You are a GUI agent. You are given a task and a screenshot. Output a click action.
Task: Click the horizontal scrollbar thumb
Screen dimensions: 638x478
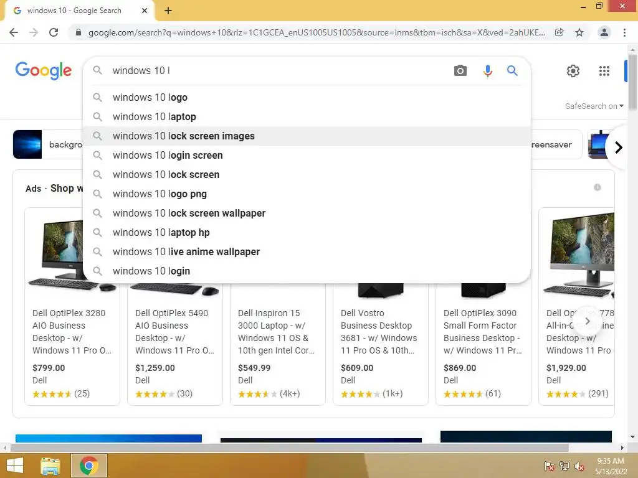coord(289,448)
